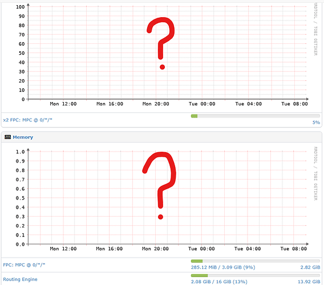Screen dimensions: 324x285
Task: Open the Routing Engine memory link
Action: pos(21,279)
